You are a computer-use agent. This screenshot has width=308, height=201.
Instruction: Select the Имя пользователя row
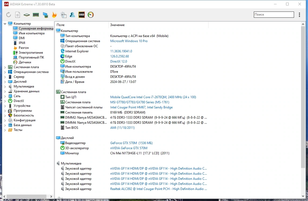point(132,72)
